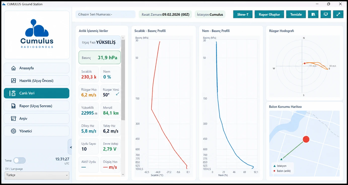Click the Sıcaklık 230,3 k value
Viewport: 348px width, 185px height.
(89, 77)
